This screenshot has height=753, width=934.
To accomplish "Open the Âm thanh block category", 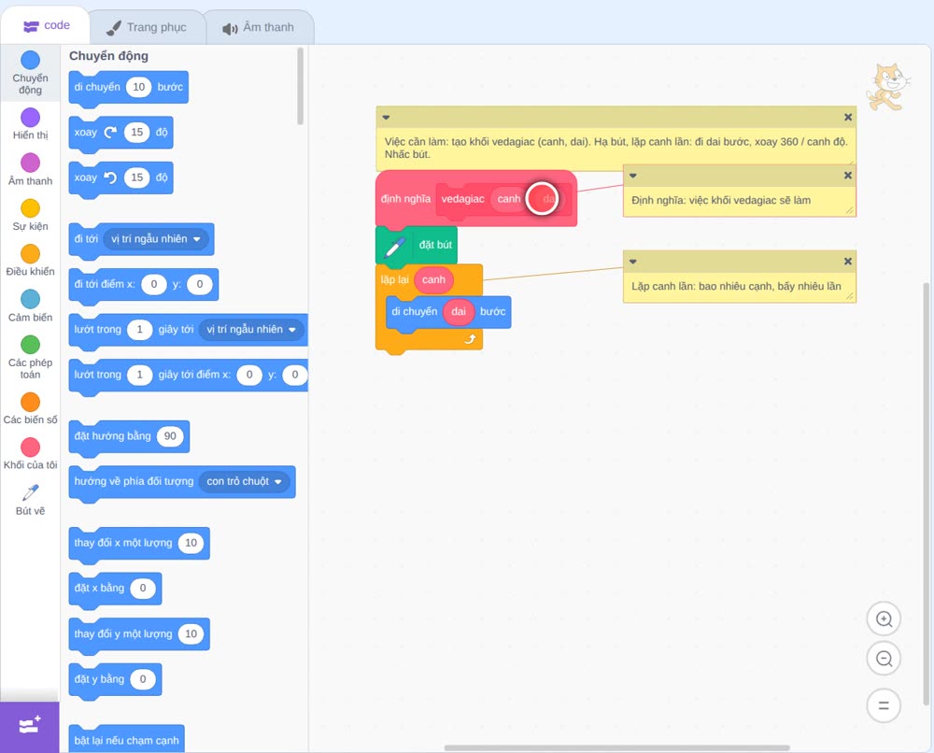I will tap(31, 170).
